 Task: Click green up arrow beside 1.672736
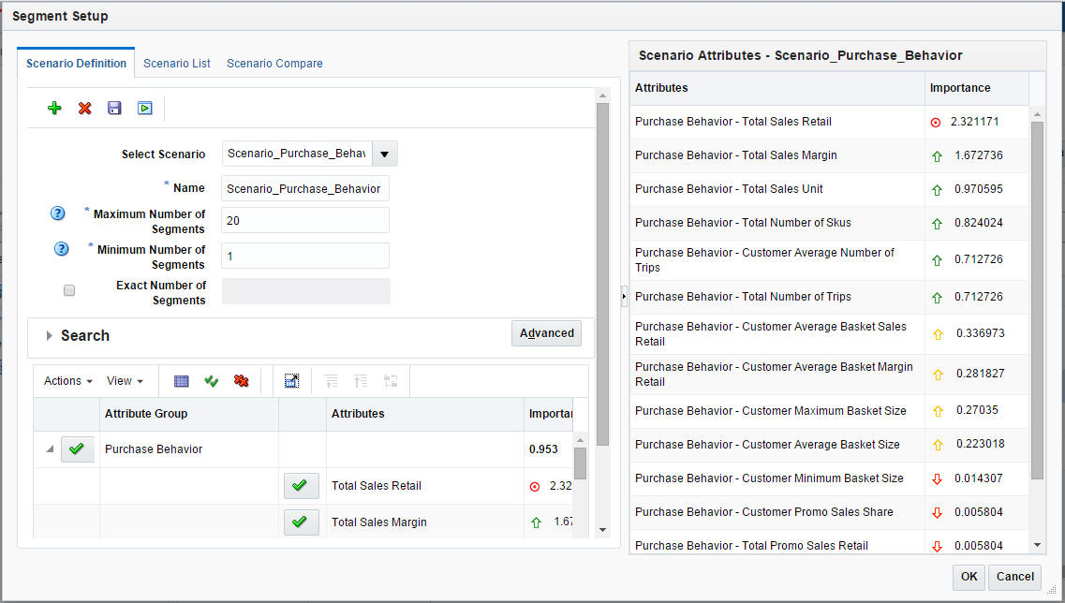938,156
